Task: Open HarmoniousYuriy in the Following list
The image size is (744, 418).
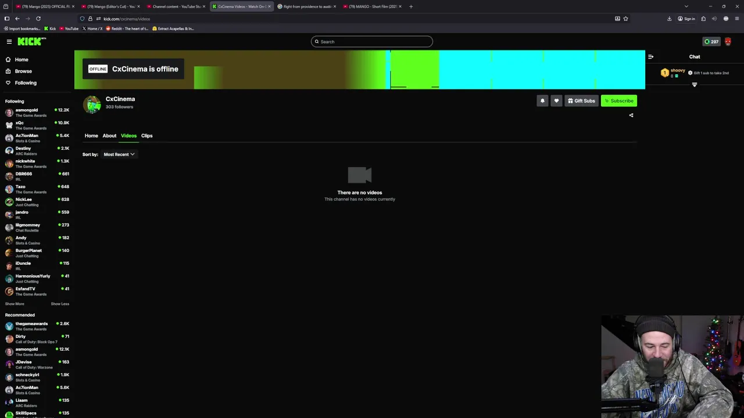Action: pyautogui.click(x=37, y=279)
